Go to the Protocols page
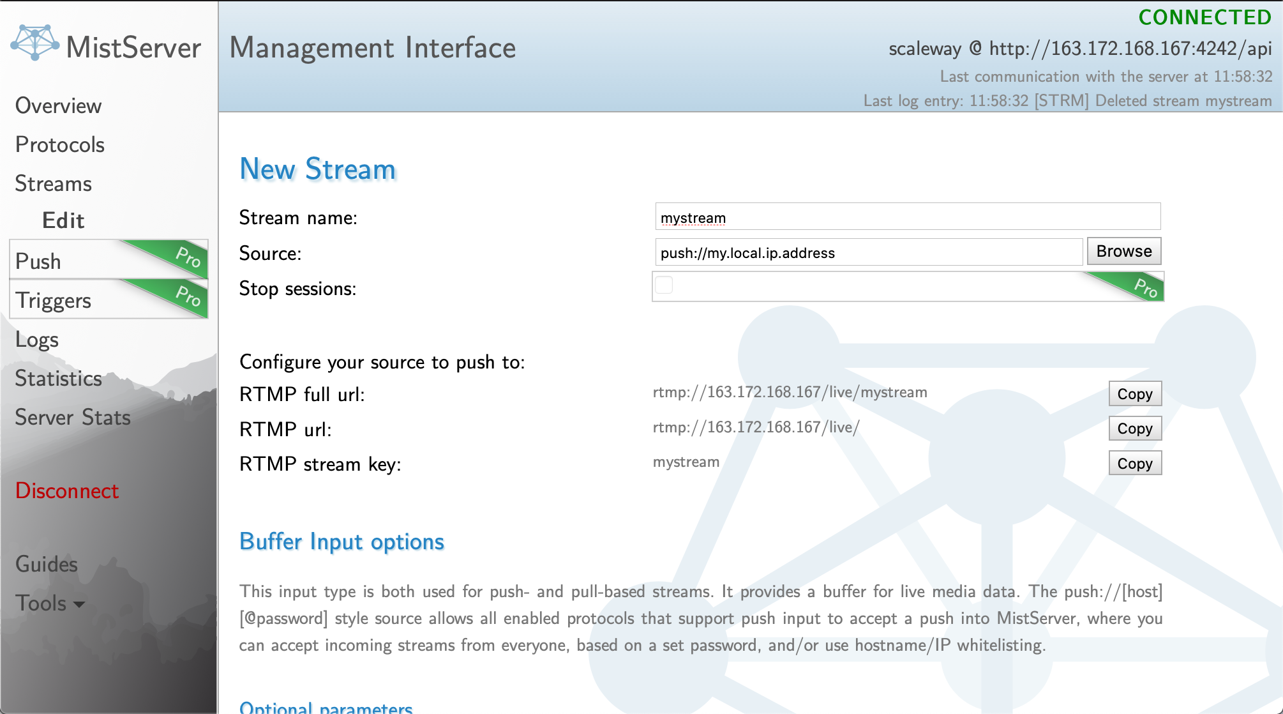 [59, 145]
